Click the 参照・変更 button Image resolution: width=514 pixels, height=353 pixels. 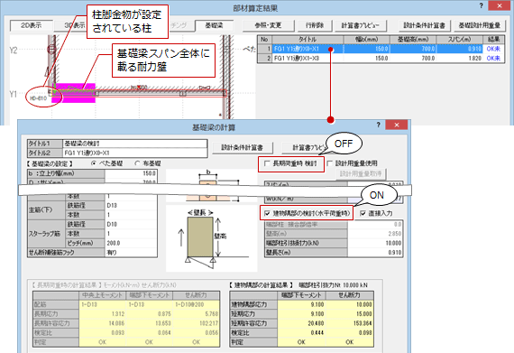268,25
